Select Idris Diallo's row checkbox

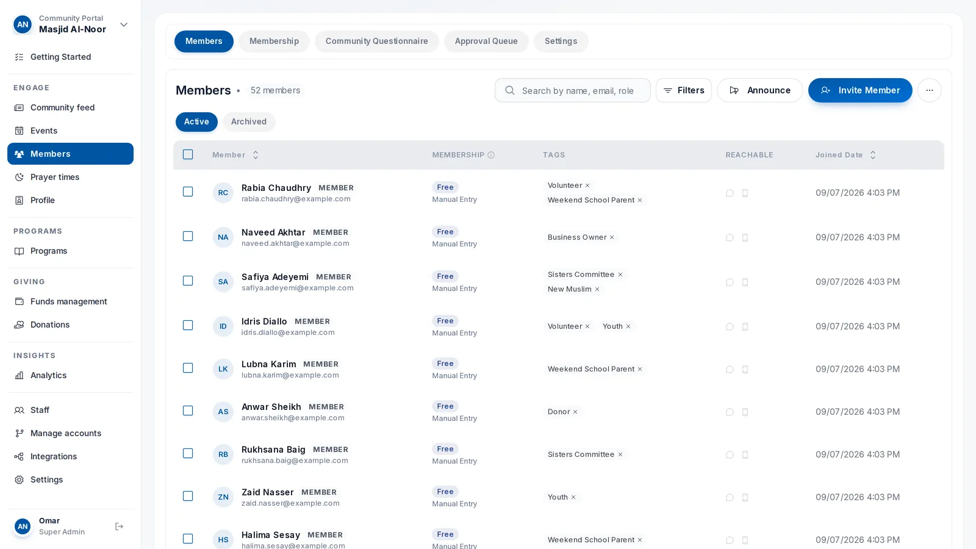click(x=188, y=325)
